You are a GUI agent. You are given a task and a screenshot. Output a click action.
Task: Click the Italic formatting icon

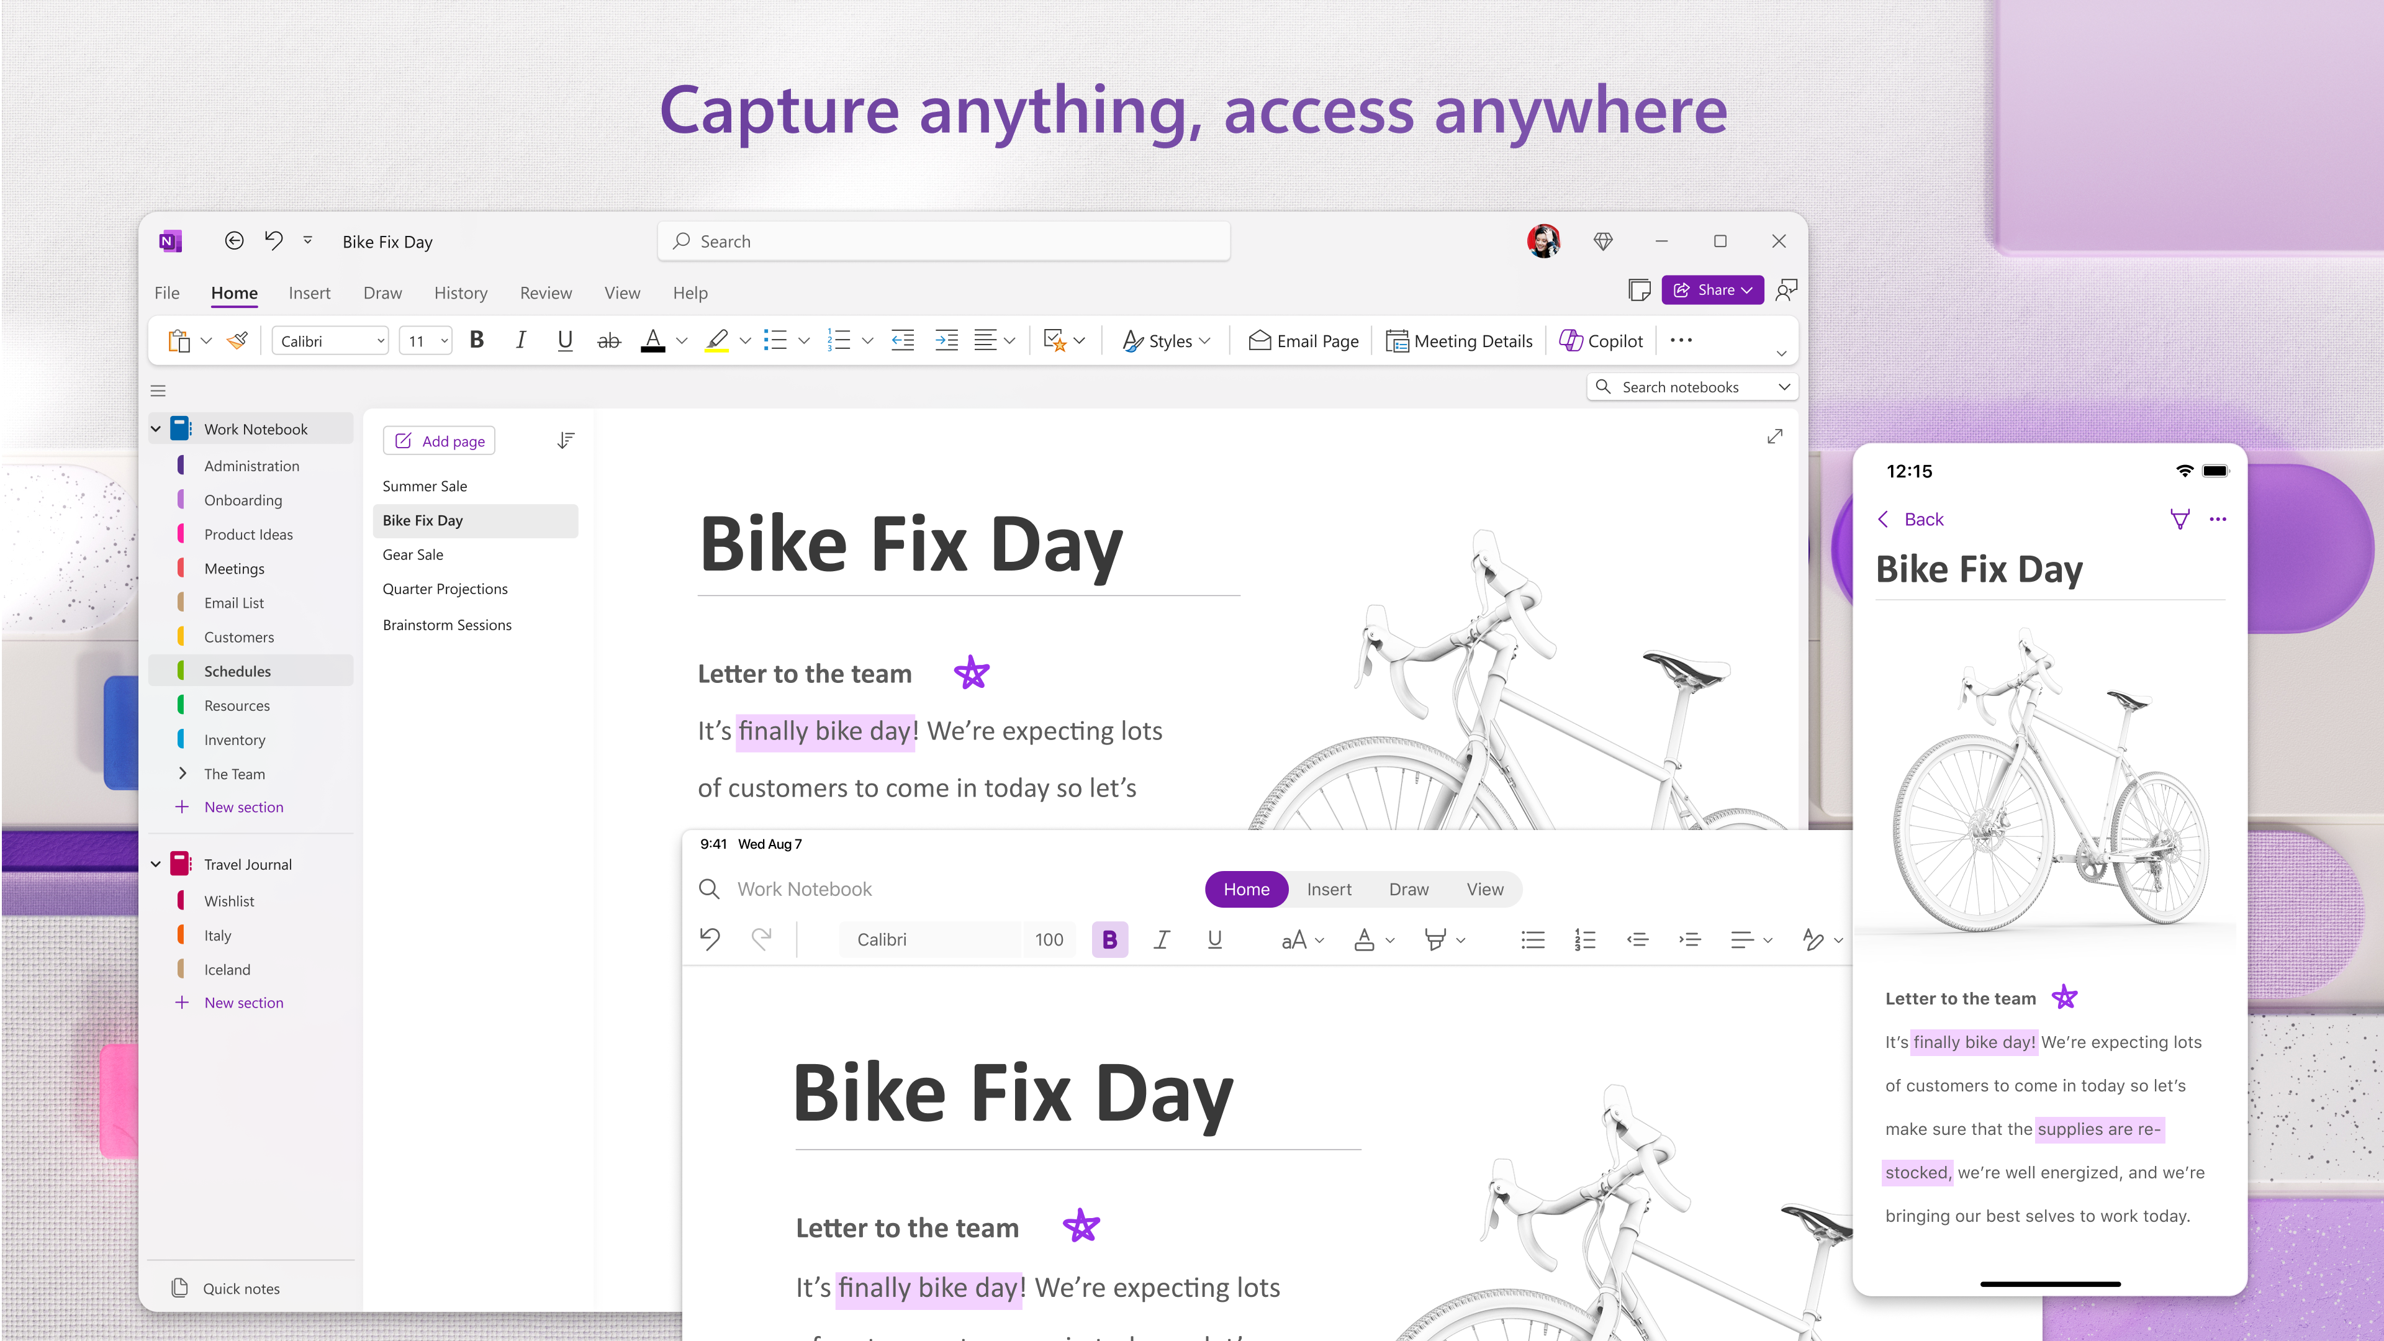click(x=521, y=341)
